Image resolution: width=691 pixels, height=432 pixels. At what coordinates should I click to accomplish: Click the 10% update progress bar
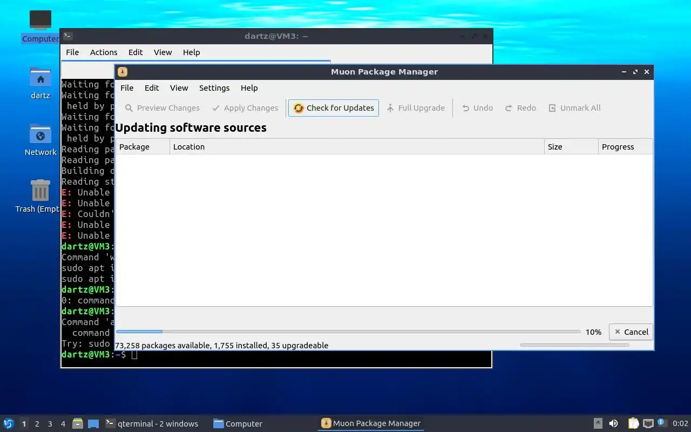pyautogui.click(x=348, y=332)
